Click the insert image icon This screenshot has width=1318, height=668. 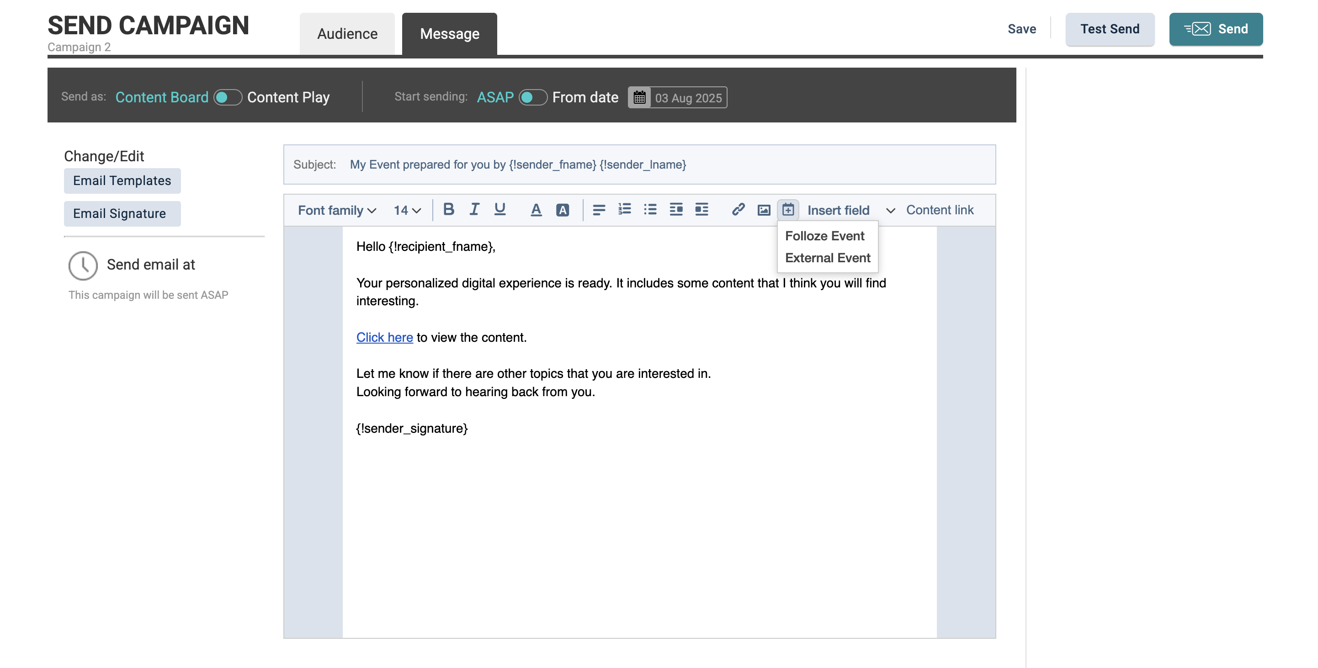pos(763,210)
